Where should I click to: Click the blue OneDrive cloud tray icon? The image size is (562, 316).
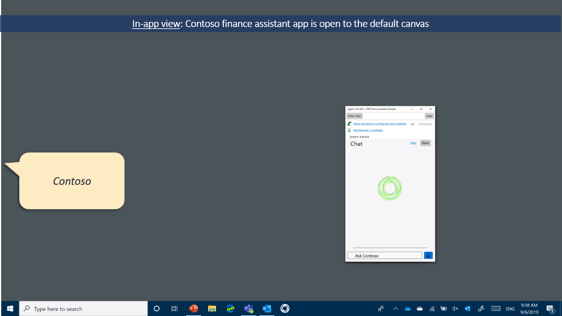pyautogui.click(x=408, y=309)
